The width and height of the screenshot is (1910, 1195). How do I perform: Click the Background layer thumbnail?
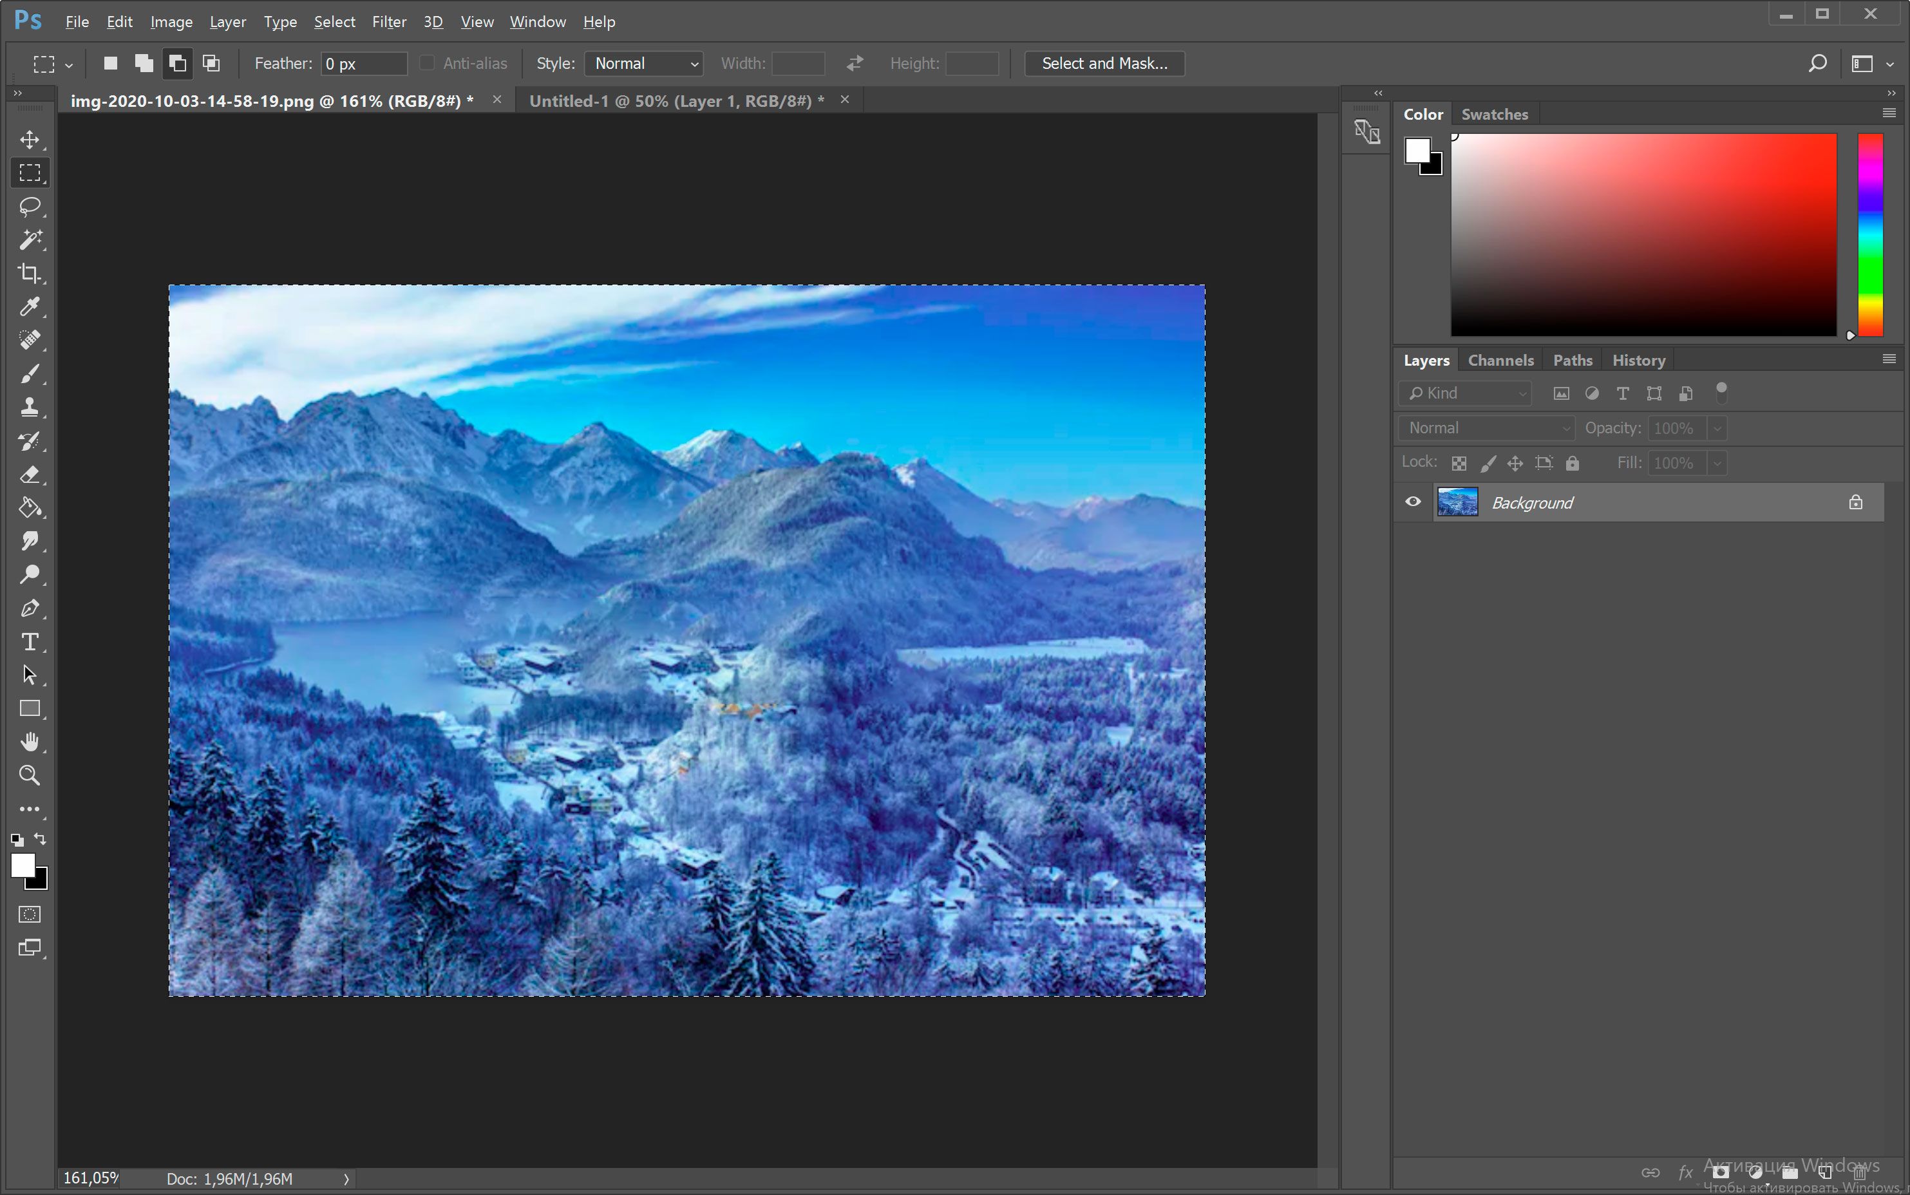1455,502
